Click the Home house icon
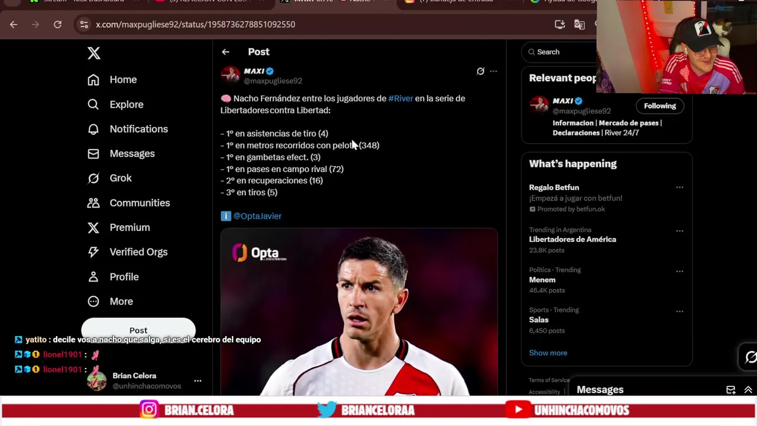The image size is (757, 426). pos(93,79)
